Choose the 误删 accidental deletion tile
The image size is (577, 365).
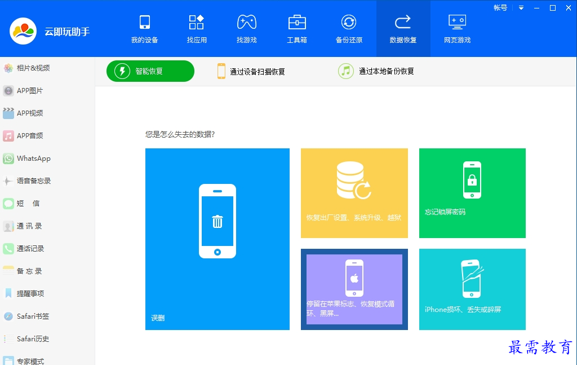pos(218,239)
